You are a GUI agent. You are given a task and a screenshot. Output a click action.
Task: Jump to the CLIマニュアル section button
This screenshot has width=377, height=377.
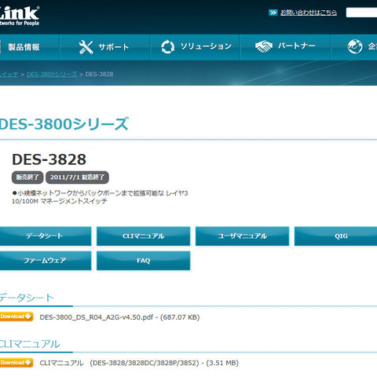tap(144, 236)
